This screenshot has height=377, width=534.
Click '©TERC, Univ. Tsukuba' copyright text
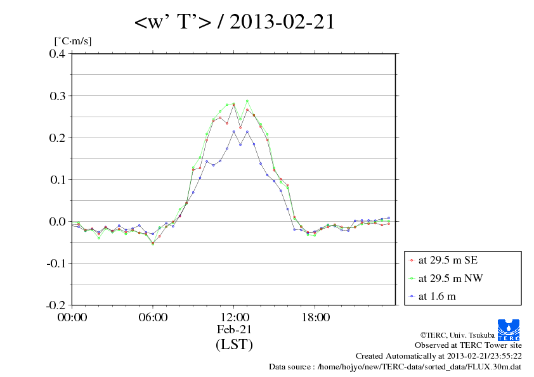[457, 335]
